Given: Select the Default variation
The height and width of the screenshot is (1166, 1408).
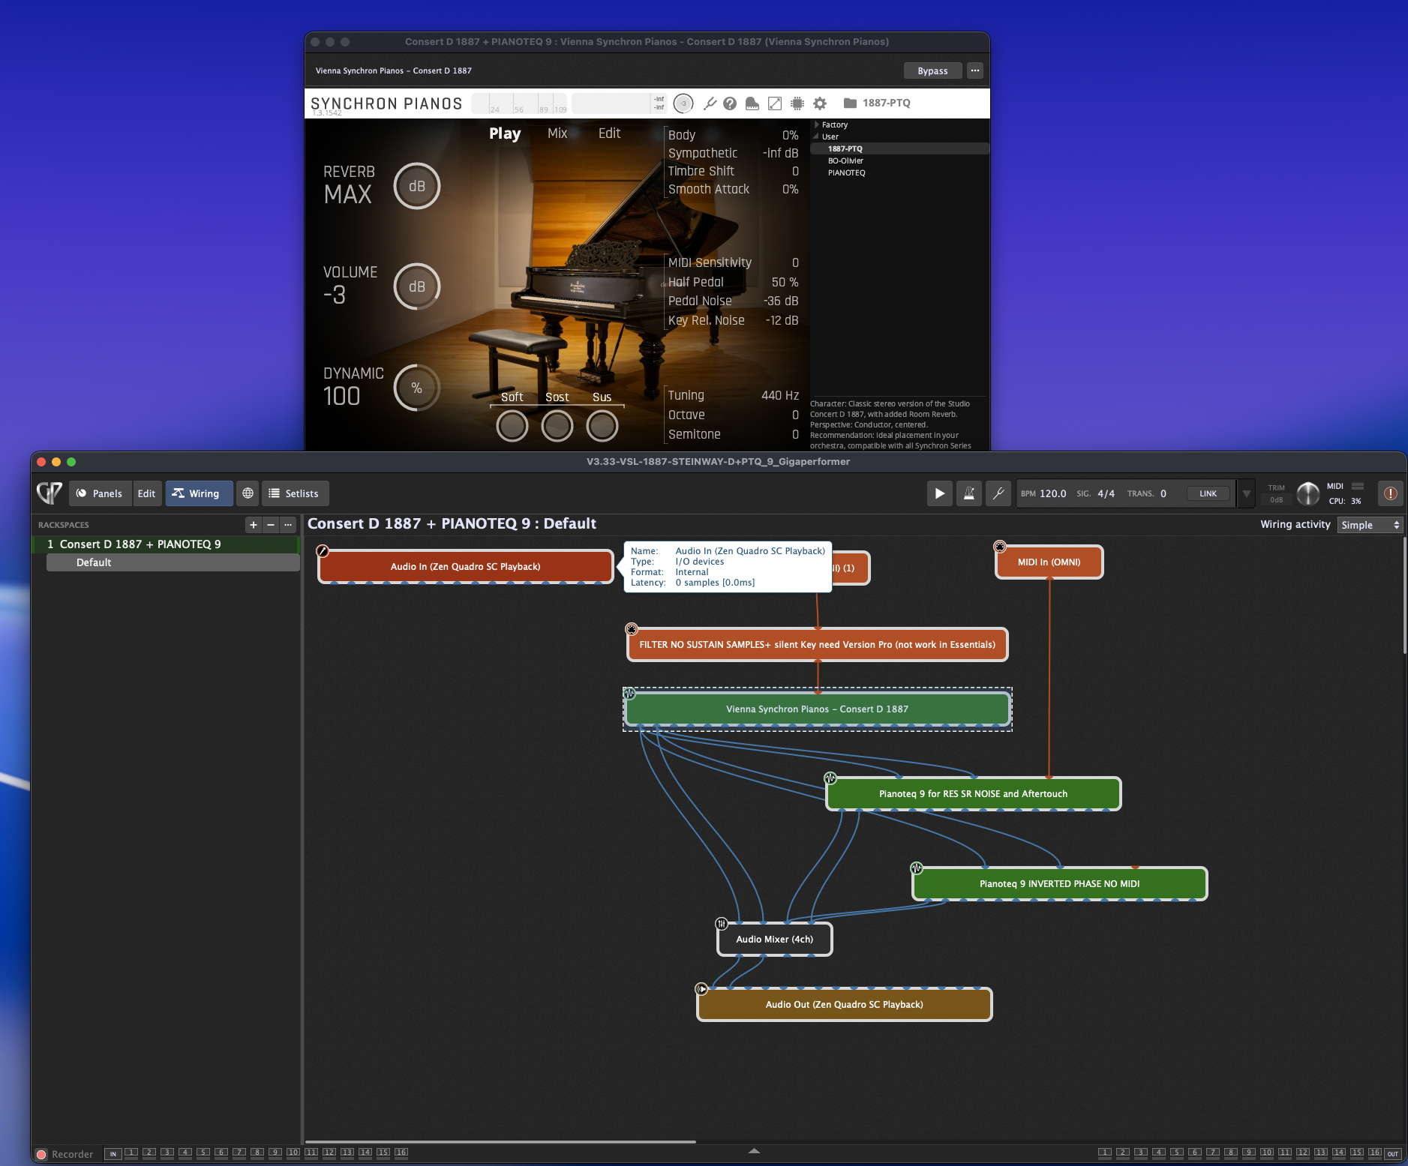Looking at the screenshot, I should click(x=173, y=562).
